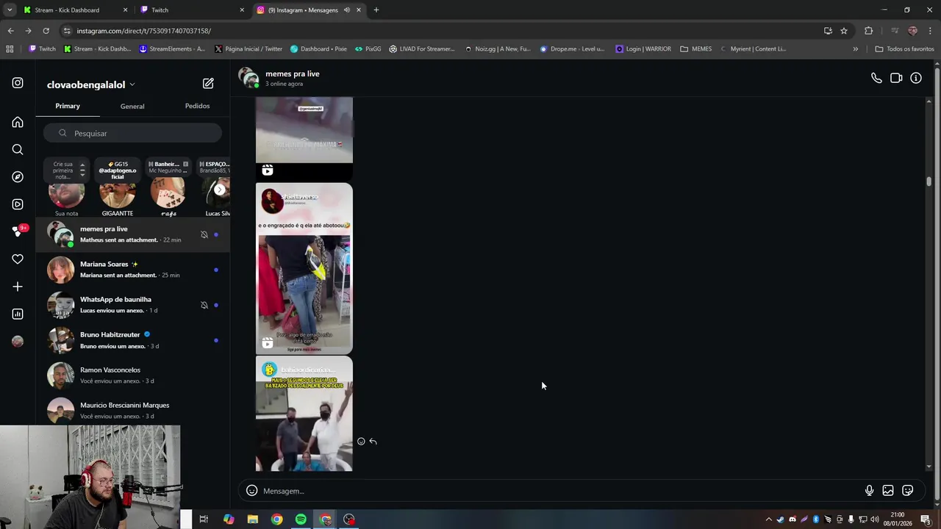The width and height of the screenshot is (941, 529).
Task: Record a voice clip with microphone icon
Action: 869,491
